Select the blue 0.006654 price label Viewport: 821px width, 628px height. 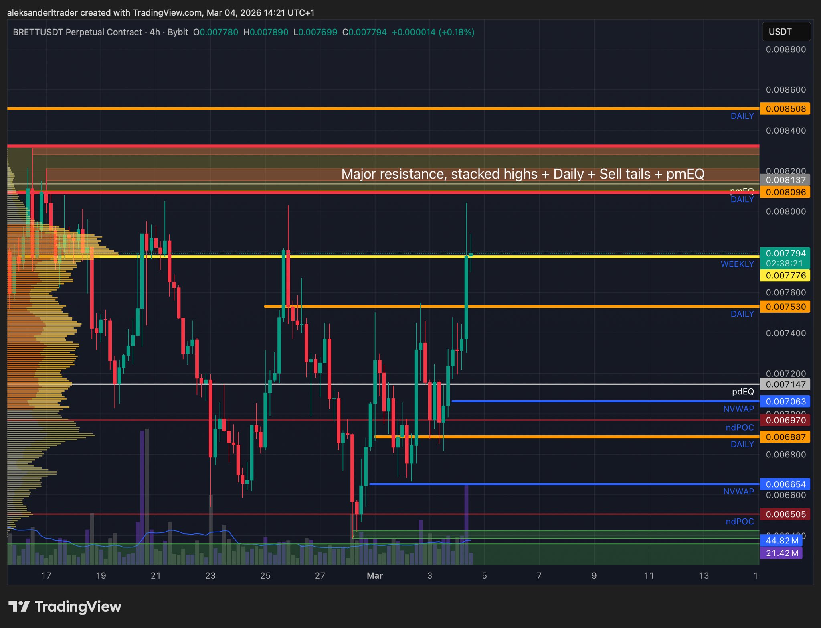coord(785,484)
